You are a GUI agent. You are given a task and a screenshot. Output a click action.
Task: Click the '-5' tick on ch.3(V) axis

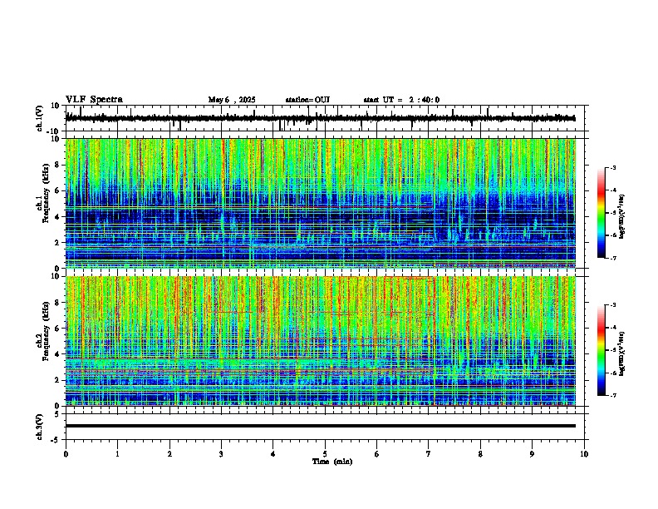pos(56,440)
